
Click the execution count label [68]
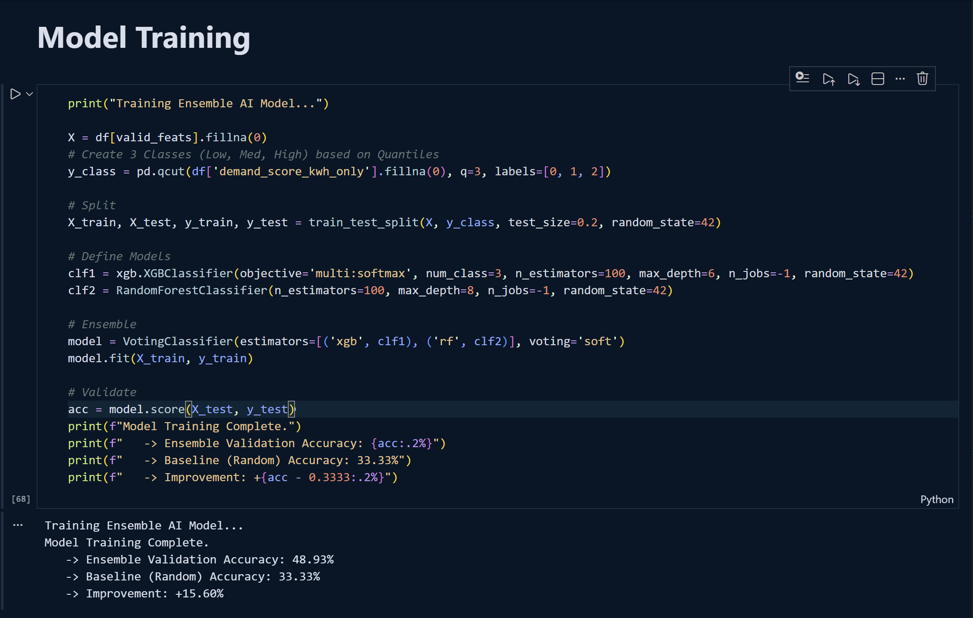(21, 499)
